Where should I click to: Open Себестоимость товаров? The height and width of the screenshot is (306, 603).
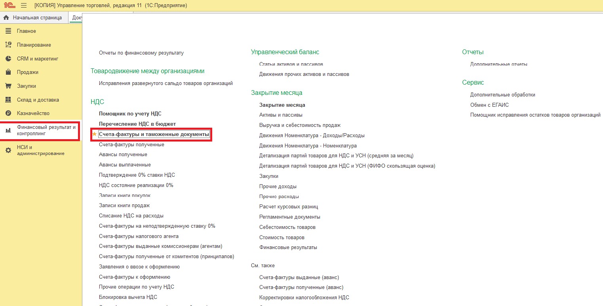tap(287, 227)
